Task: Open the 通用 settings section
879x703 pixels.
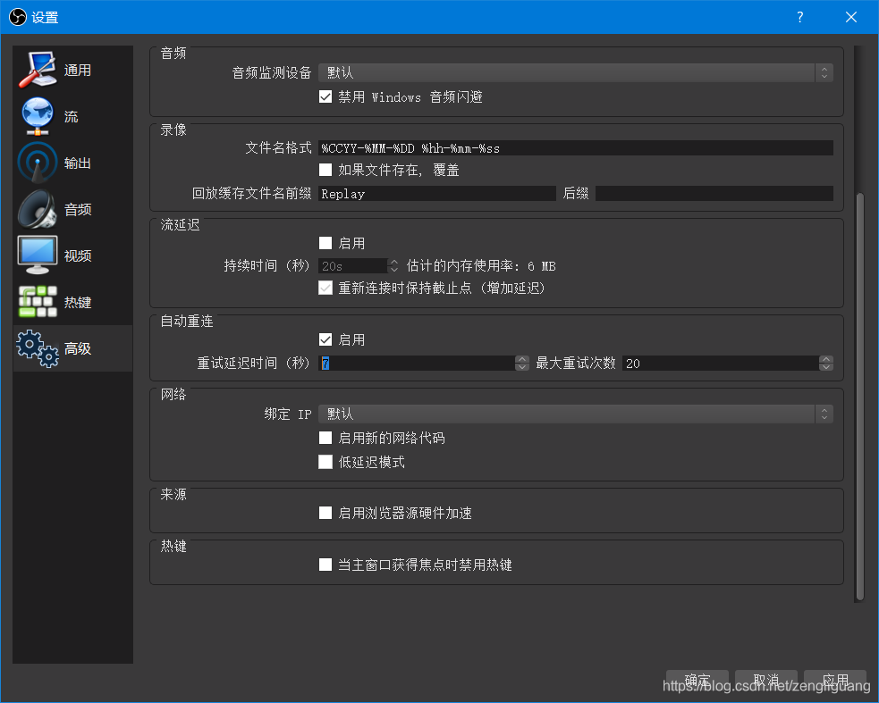Action: coord(72,69)
